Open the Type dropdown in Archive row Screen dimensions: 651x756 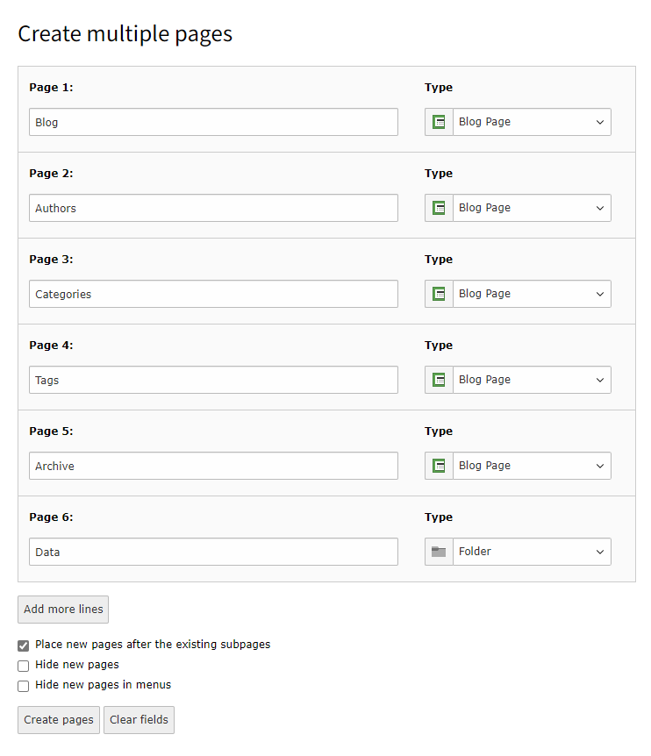click(x=532, y=466)
